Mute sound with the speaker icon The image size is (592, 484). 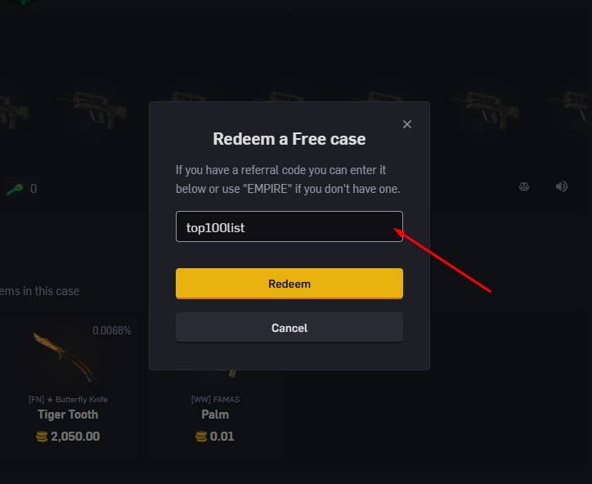coord(561,186)
